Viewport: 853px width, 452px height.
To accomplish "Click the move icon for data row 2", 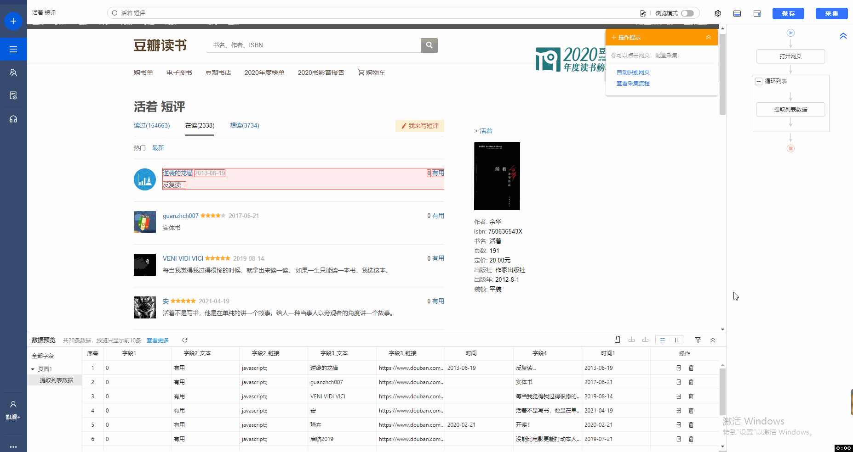I will tap(678, 382).
